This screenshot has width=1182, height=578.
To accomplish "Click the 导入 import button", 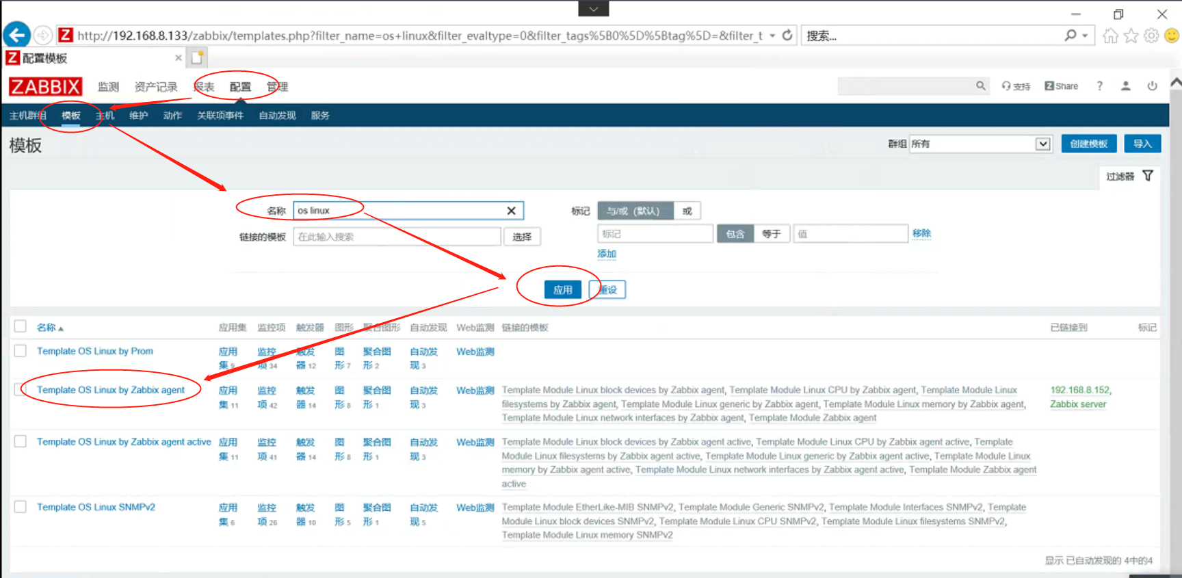I will click(x=1142, y=144).
